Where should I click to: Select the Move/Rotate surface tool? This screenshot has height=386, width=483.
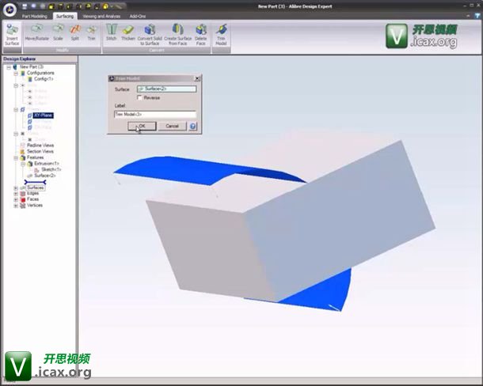pos(36,33)
